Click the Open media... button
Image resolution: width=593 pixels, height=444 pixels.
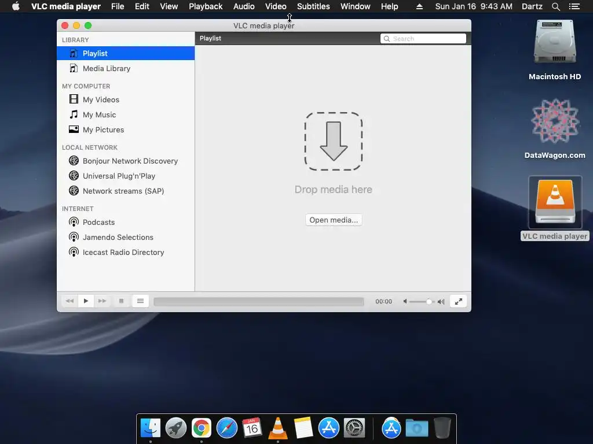(334, 220)
